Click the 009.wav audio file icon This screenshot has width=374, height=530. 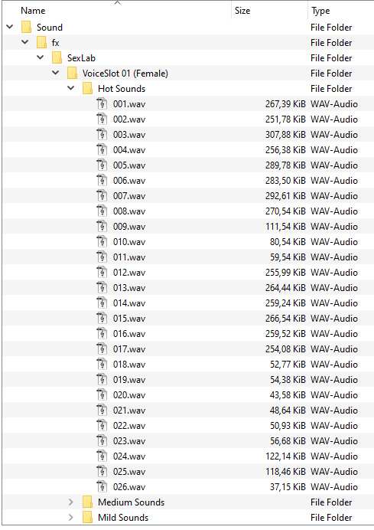click(102, 226)
